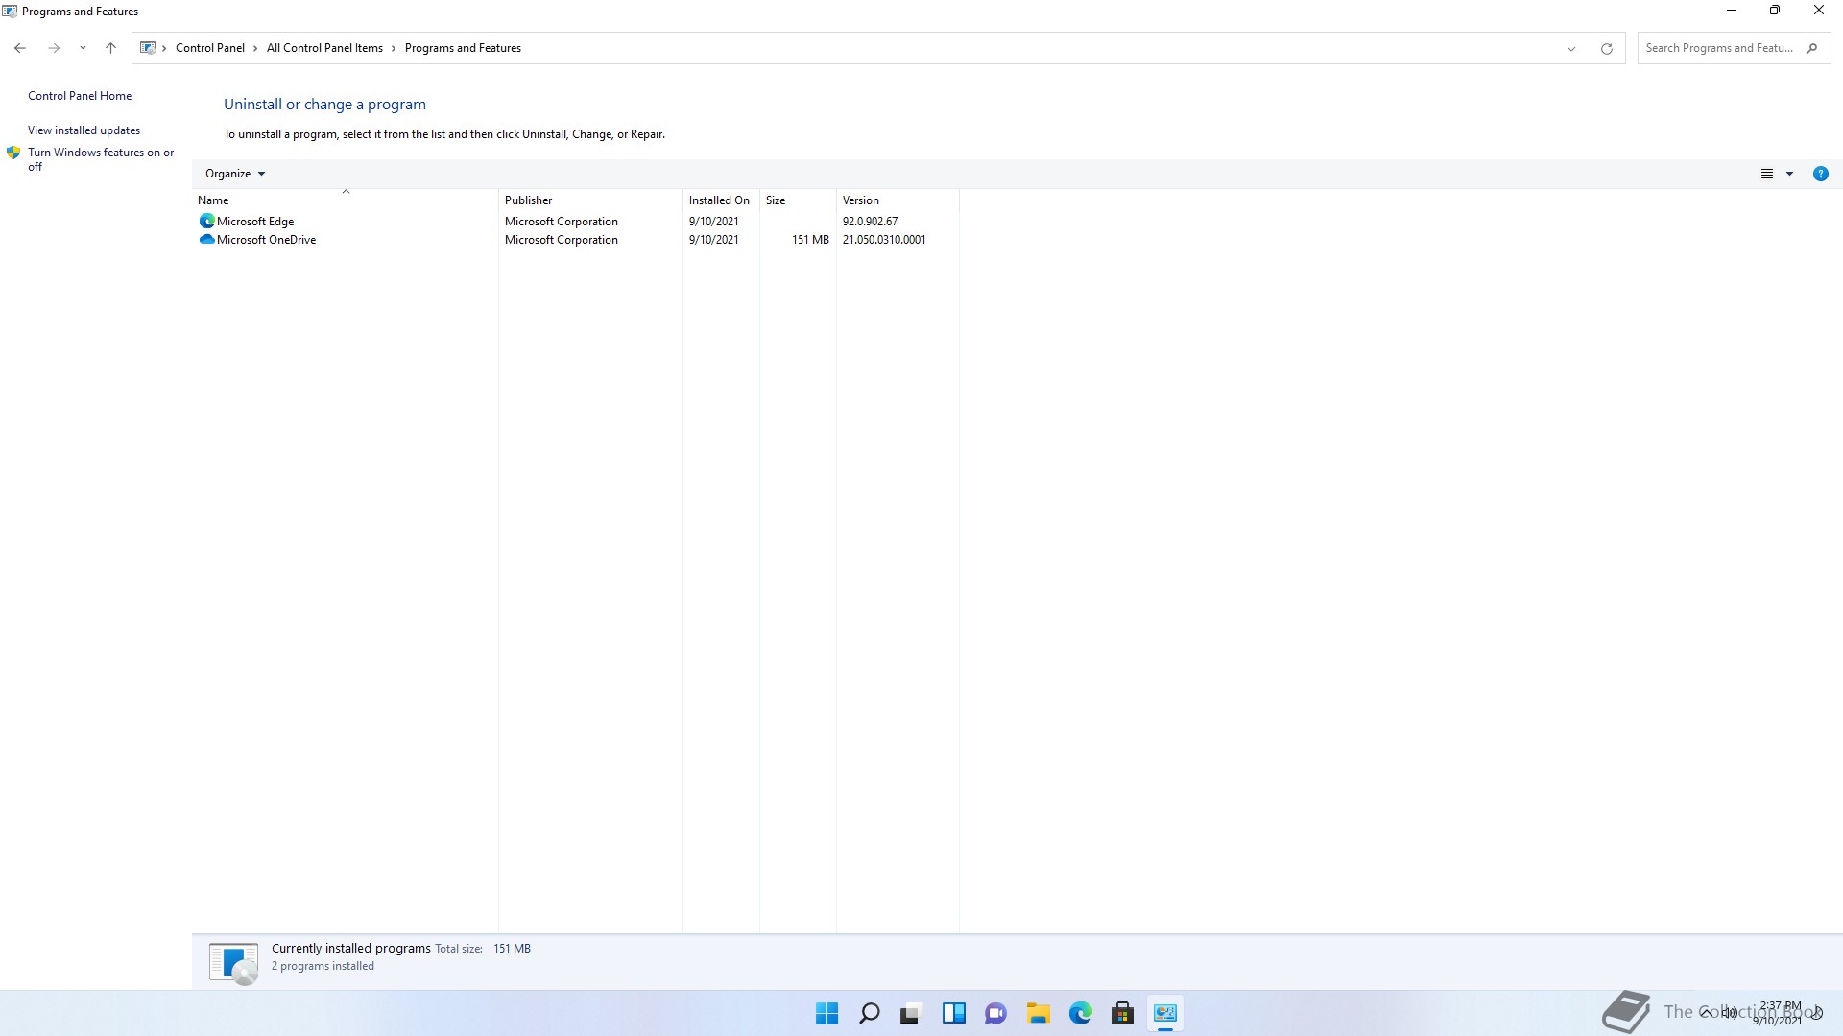Launch Microsoft Edge from taskbar
This screenshot has height=1036, width=1843.
click(x=1080, y=1013)
